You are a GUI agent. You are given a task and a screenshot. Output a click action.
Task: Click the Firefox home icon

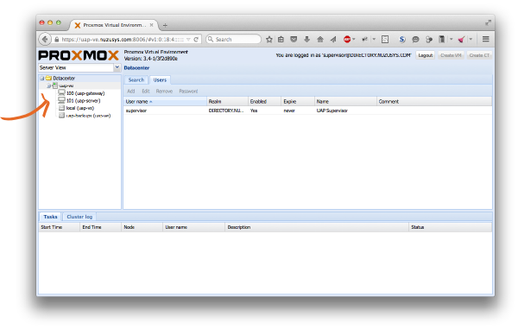coord(319,40)
